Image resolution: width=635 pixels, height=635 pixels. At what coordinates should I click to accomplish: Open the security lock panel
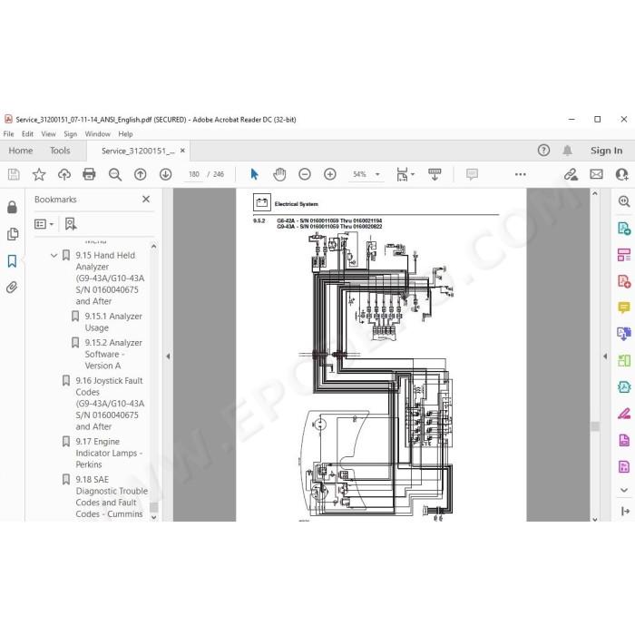pyautogui.click(x=12, y=208)
